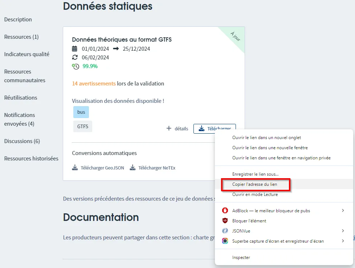Open the JSONVue menu entry

coord(284,231)
